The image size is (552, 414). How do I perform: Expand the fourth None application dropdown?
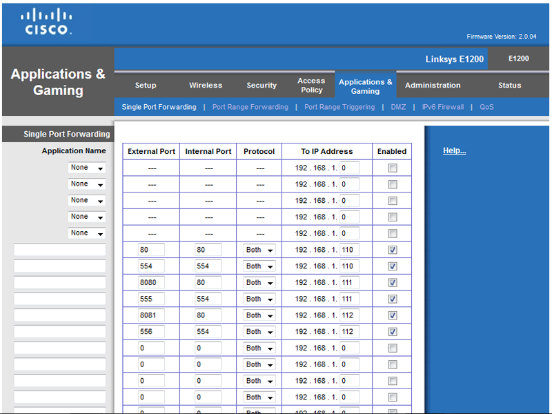pyautogui.click(x=87, y=217)
